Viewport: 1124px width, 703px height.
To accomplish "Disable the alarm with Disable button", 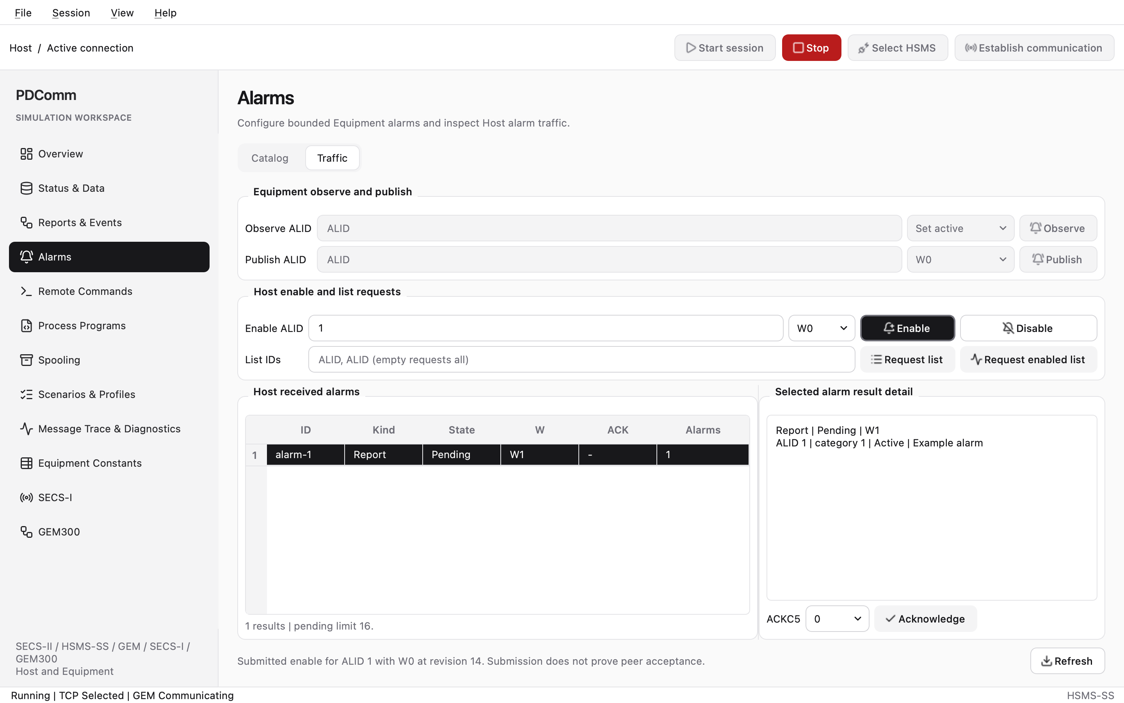I will click(x=1028, y=328).
